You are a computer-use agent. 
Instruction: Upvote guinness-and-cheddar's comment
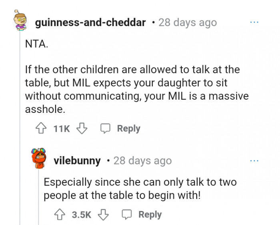tap(41, 129)
